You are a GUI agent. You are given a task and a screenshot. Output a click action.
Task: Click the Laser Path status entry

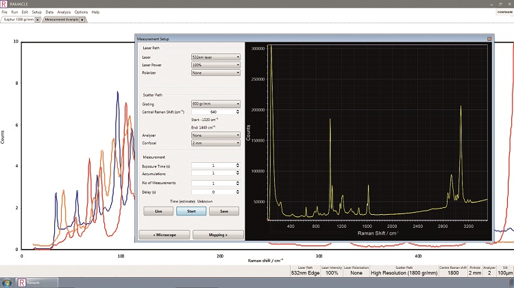coord(305,271)
